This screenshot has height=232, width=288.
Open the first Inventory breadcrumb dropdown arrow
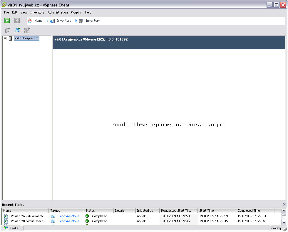tap(47, 21)
